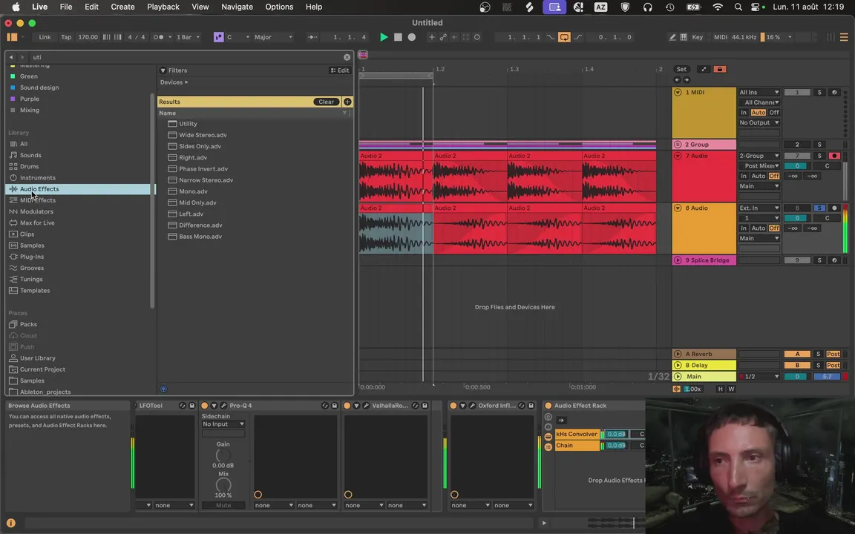Viewport: 855px width, 534px height.
Task: Open the Navigate menu
Action: (237, 7)
